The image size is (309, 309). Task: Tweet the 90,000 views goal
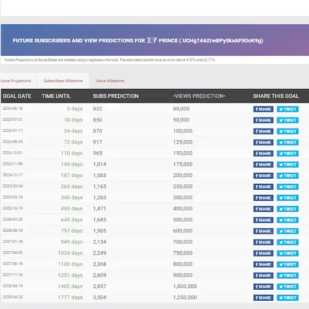(x=287, y=120)
